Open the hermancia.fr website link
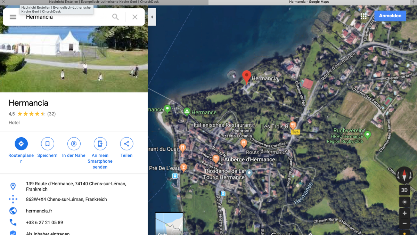 pyautogui.click(x=39, y=211)
